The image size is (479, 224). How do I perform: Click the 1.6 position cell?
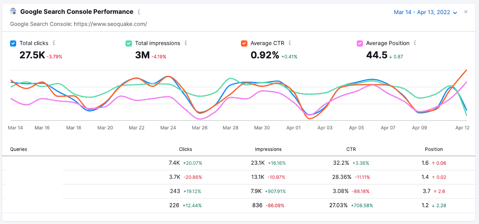pos(425,163)
